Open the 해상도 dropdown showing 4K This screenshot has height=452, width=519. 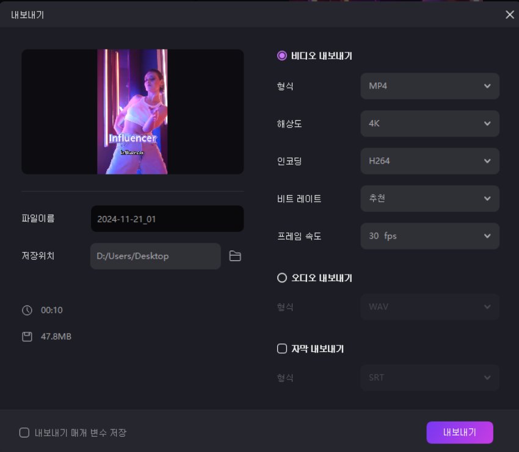(x=429, y=124)
